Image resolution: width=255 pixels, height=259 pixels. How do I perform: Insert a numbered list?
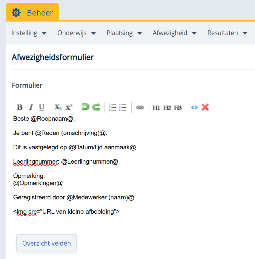[x=112, y=107]
